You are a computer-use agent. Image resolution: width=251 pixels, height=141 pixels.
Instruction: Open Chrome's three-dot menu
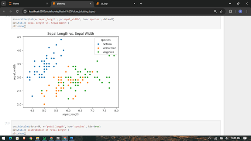[x=247, y=11]
